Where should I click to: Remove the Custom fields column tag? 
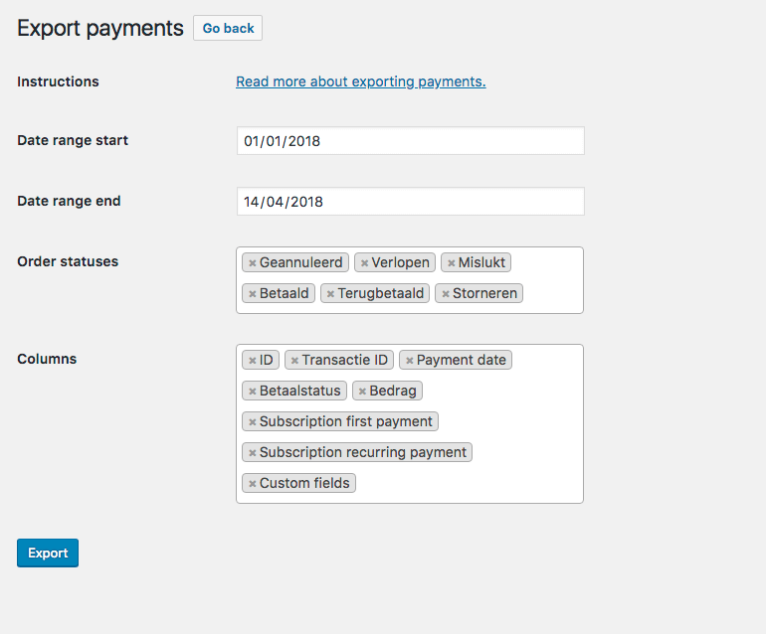pos(253,484)
